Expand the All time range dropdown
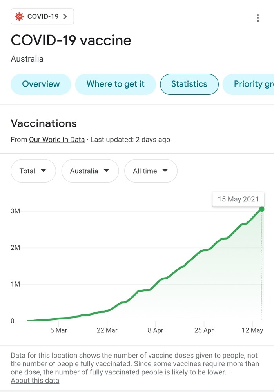The width and height of the screenshot is (274, 392). click(151, 171)
